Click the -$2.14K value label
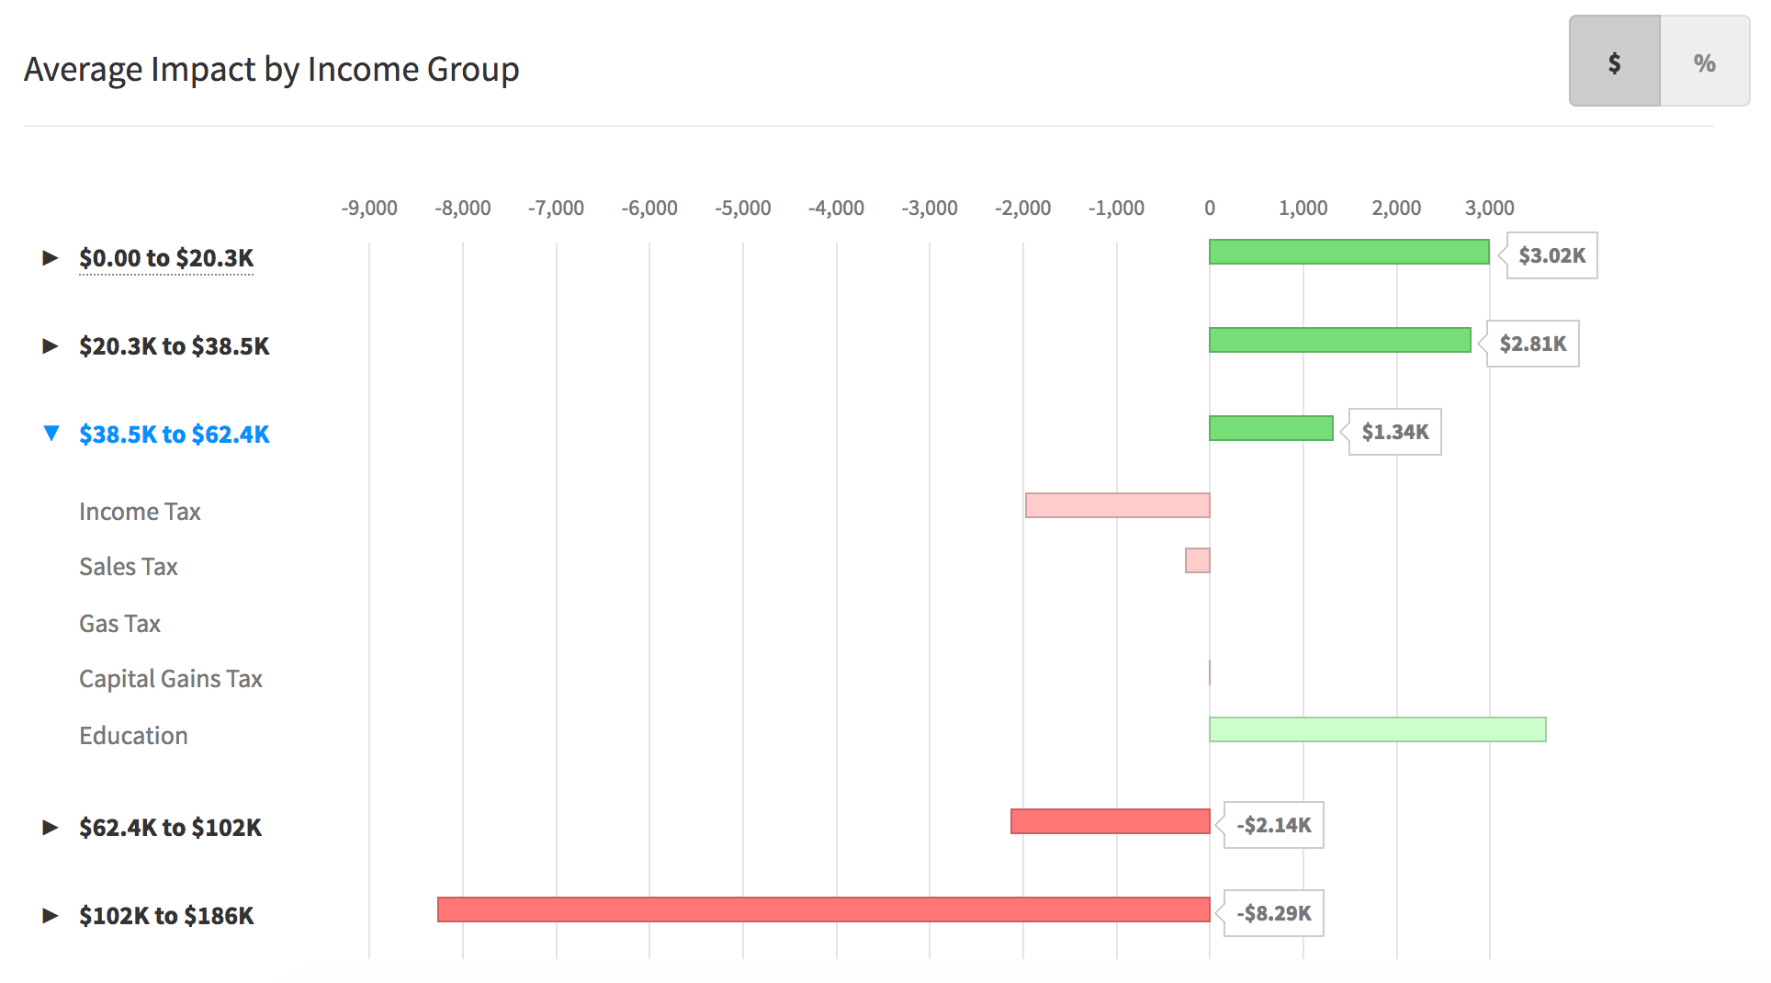The image size is (1771, 983). [1273, 825]
